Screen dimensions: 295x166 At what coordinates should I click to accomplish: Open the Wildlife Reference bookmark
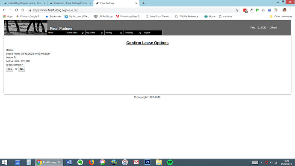pyautogui.click(x=188, y=16)
